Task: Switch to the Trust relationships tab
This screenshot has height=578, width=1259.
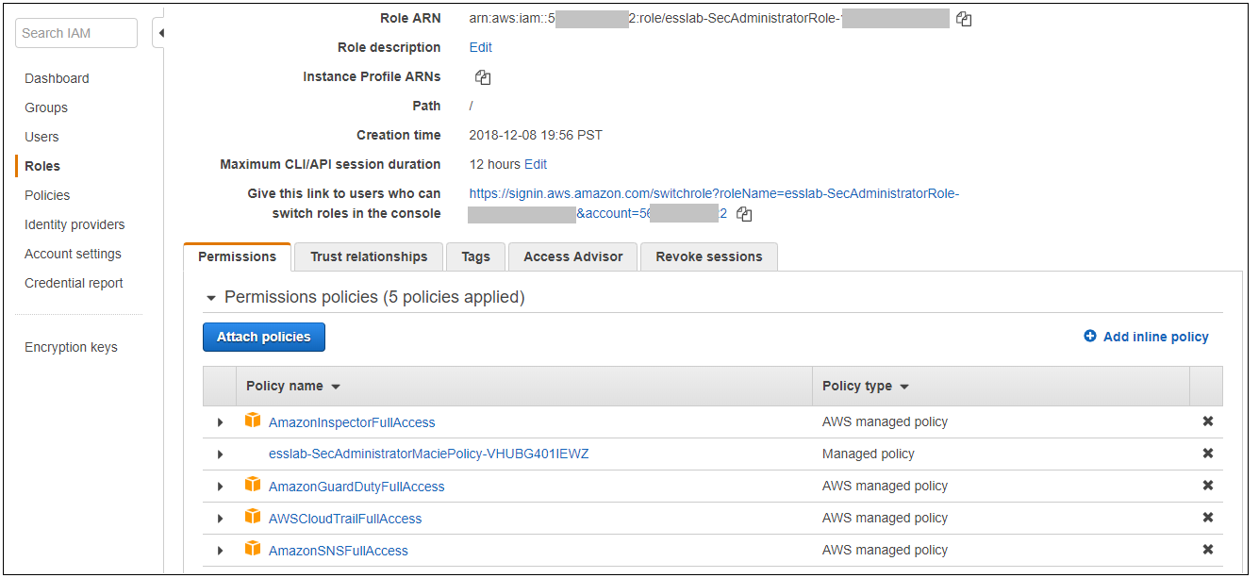Action: [369, 256]
